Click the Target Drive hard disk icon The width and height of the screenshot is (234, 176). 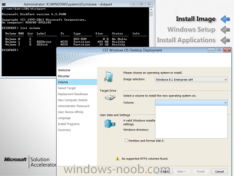tap(110, 97)
